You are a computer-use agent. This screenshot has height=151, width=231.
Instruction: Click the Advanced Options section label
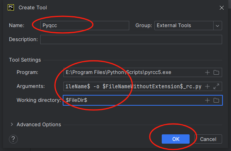point(39,125)
